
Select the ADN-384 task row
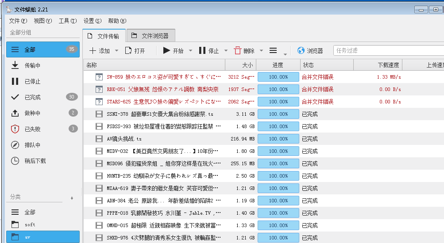[x=264, y=201]
